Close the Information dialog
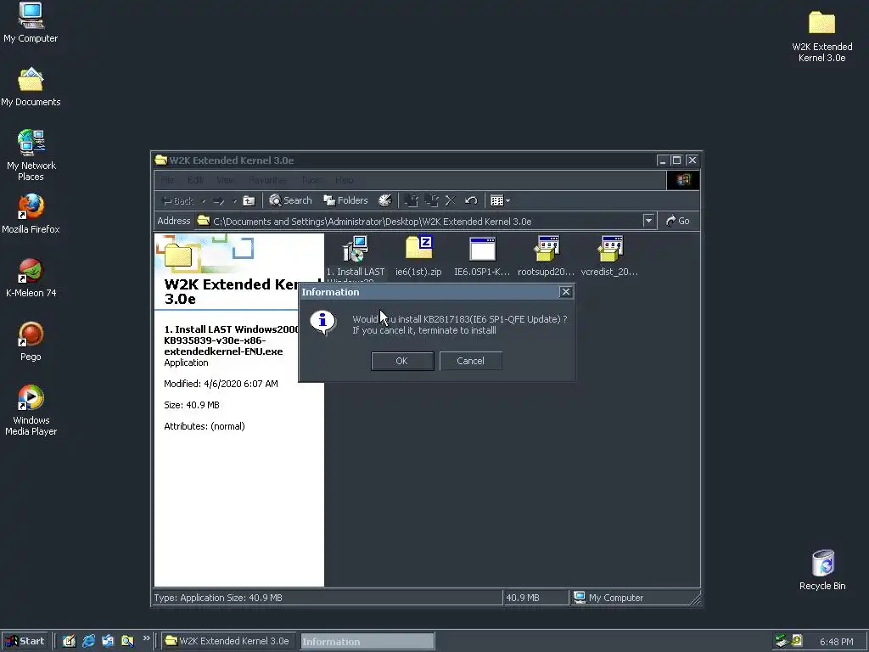The height and width of the screenshot is (652, 869). (x=565, y=292)
